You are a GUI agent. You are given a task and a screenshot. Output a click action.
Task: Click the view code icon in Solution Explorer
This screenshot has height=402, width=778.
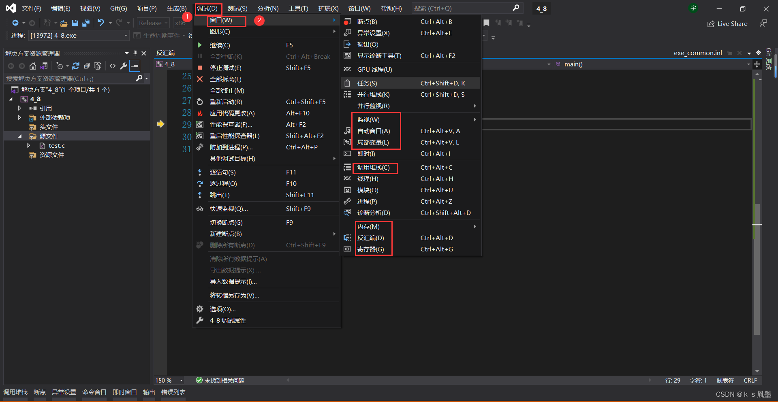point(113,66)
